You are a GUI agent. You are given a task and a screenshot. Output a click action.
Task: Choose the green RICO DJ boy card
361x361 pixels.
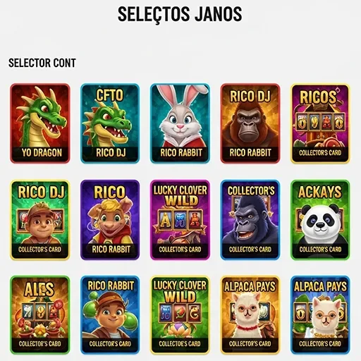tap(40, 220)
